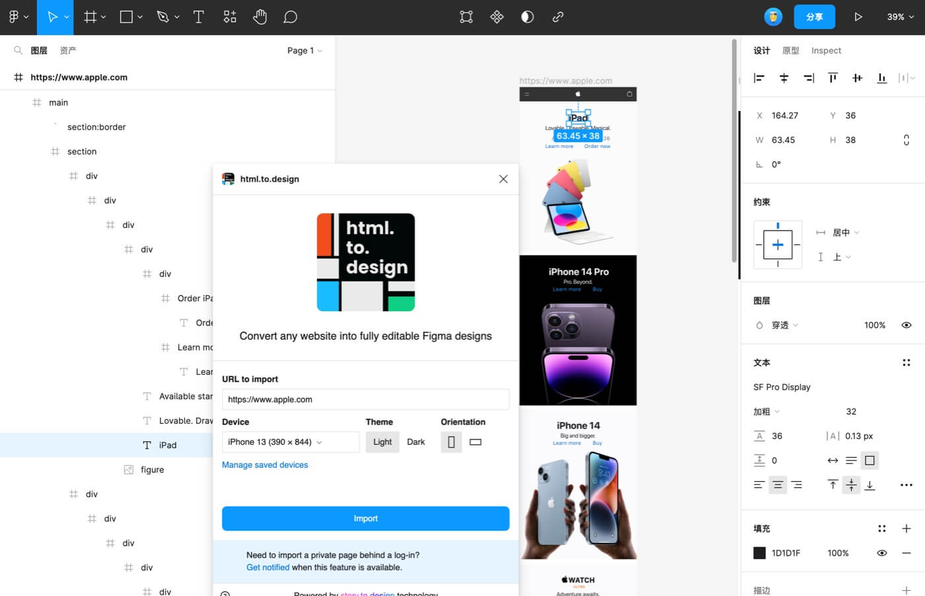Remove the 1D1D1F fill

point(906,553)
